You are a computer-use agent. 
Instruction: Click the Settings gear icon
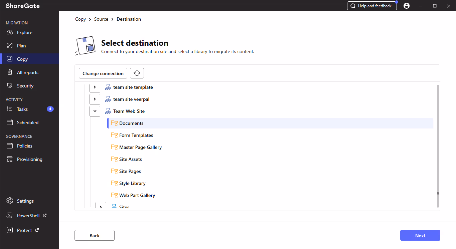pos(10,201)
